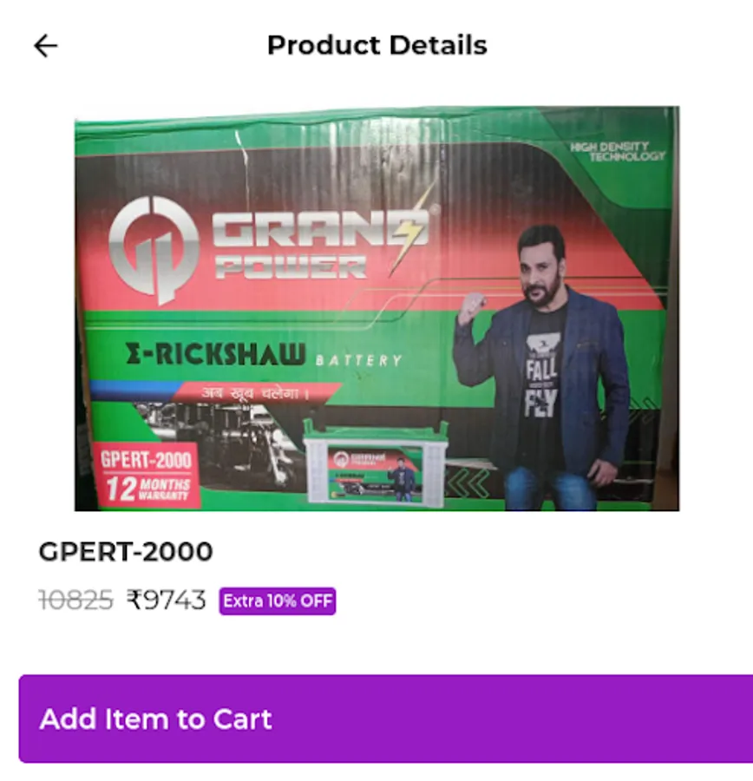This screenshot has height=781, width=753.
Task: Click the Hindi slogan on the red strip
Action: 255,393
